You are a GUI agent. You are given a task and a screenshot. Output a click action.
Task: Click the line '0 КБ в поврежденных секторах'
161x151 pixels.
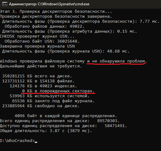tap(58, 91)
